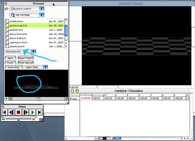The height and width of the screenshot is (141, 195).
Task: Play the motion preview in Browser
Action: 7,98
